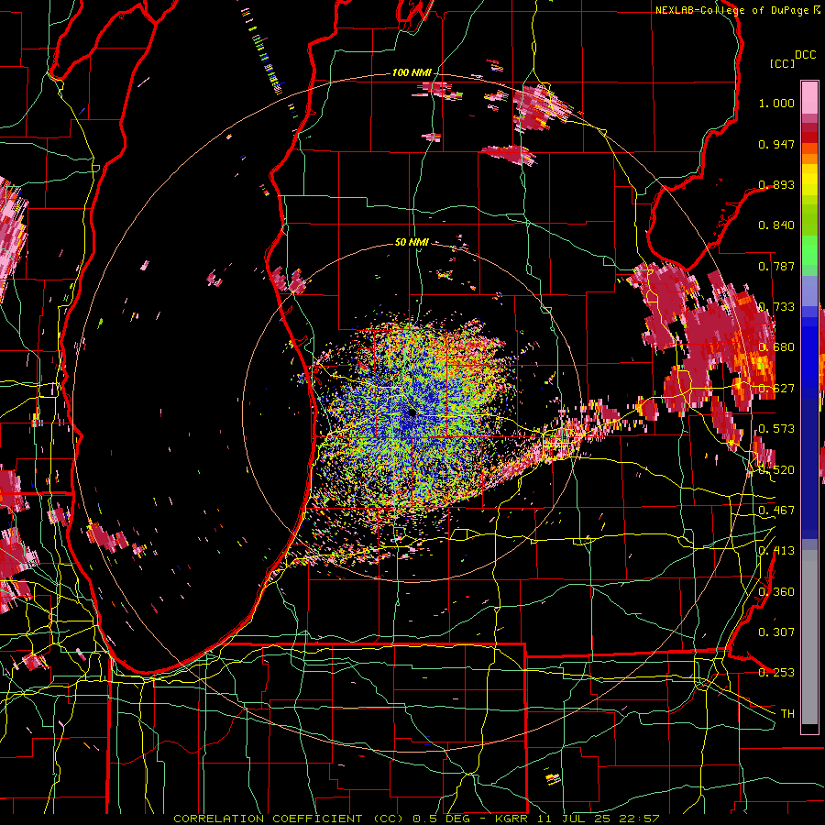The width and height of the screenshot is (825, 825).
Task: Click the 0.467 scale value
Action: pos(776,511)
